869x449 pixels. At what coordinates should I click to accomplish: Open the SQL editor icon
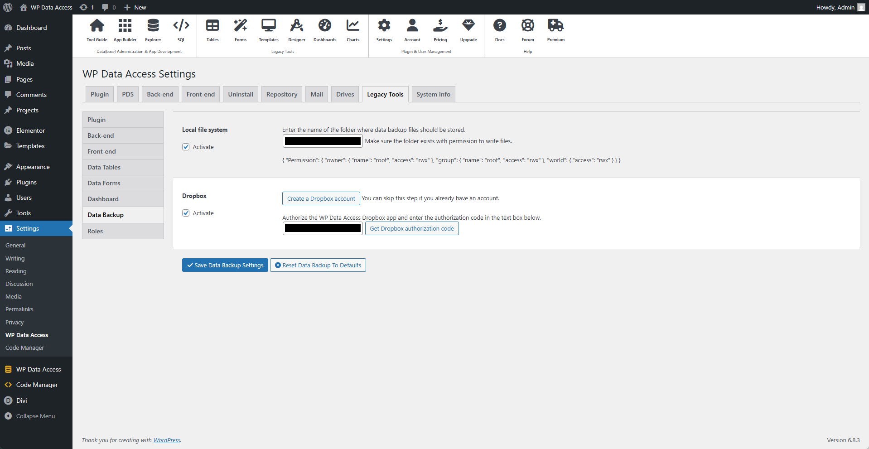(181, 30)
